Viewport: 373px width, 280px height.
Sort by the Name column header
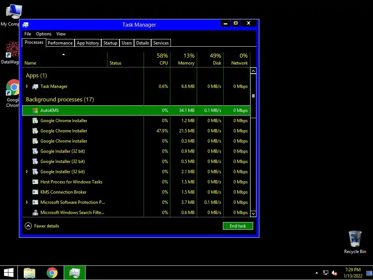pos(65,59)
